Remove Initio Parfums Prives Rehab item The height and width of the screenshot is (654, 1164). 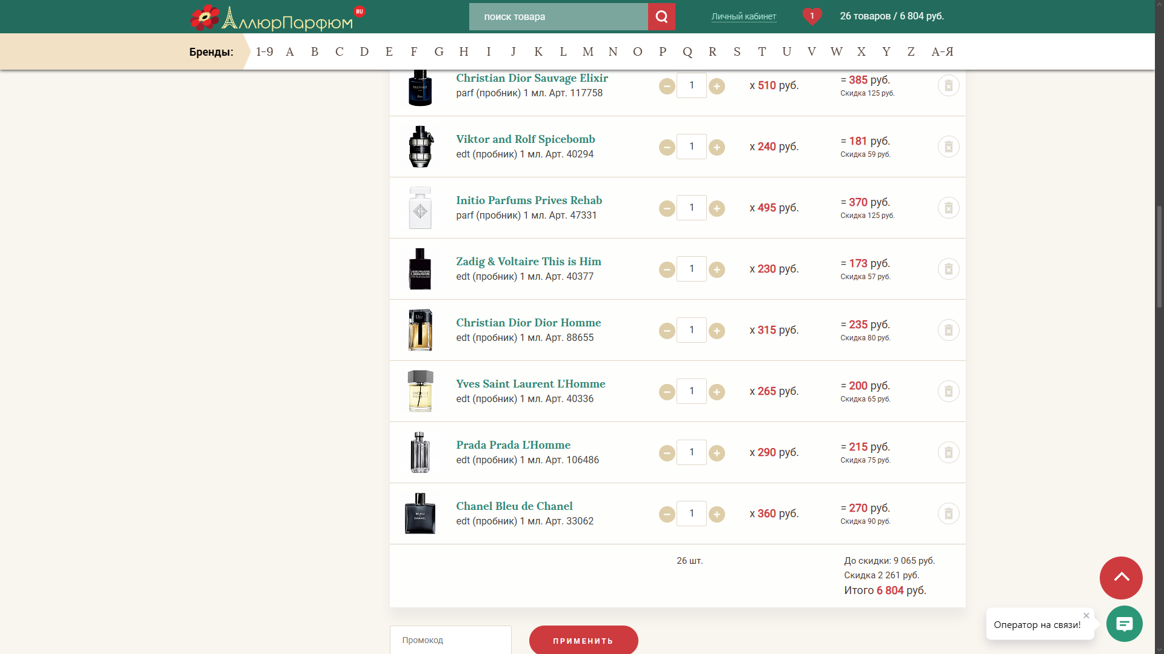(x=948, y=208)
